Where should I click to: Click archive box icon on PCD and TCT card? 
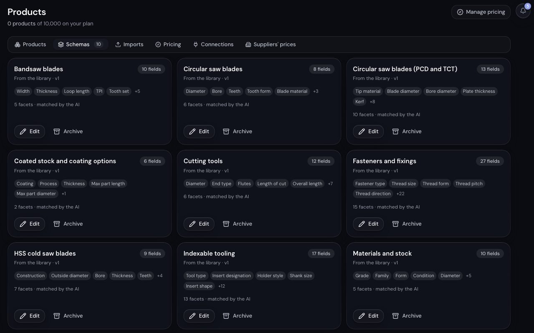point(395,132)
